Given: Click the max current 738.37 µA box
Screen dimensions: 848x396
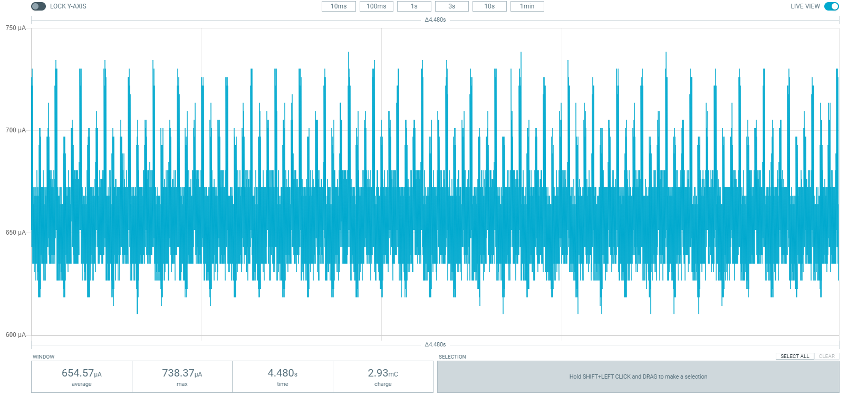Looking at the screenshot, I should pyautogui.click(x=182, y=376).
